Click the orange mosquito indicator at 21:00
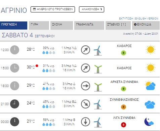Viewport: 160px width, 131px height. tap(123, 107)
